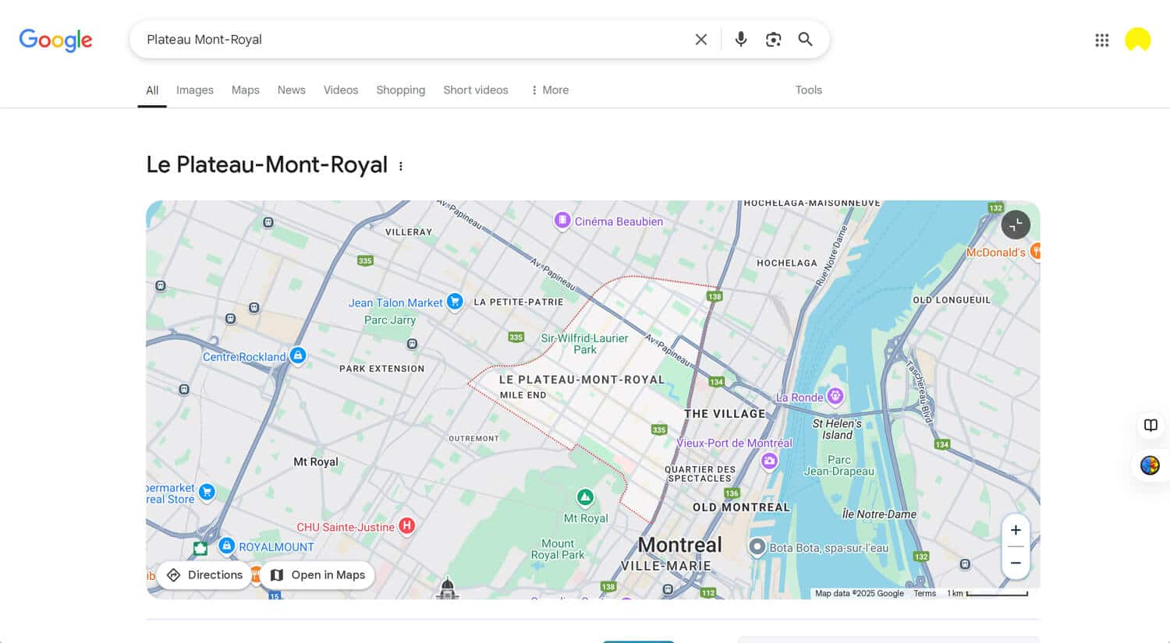This screenshot has height=643, width=1170.
Task: Open the Google apps grid
Action: point(1101,40)
